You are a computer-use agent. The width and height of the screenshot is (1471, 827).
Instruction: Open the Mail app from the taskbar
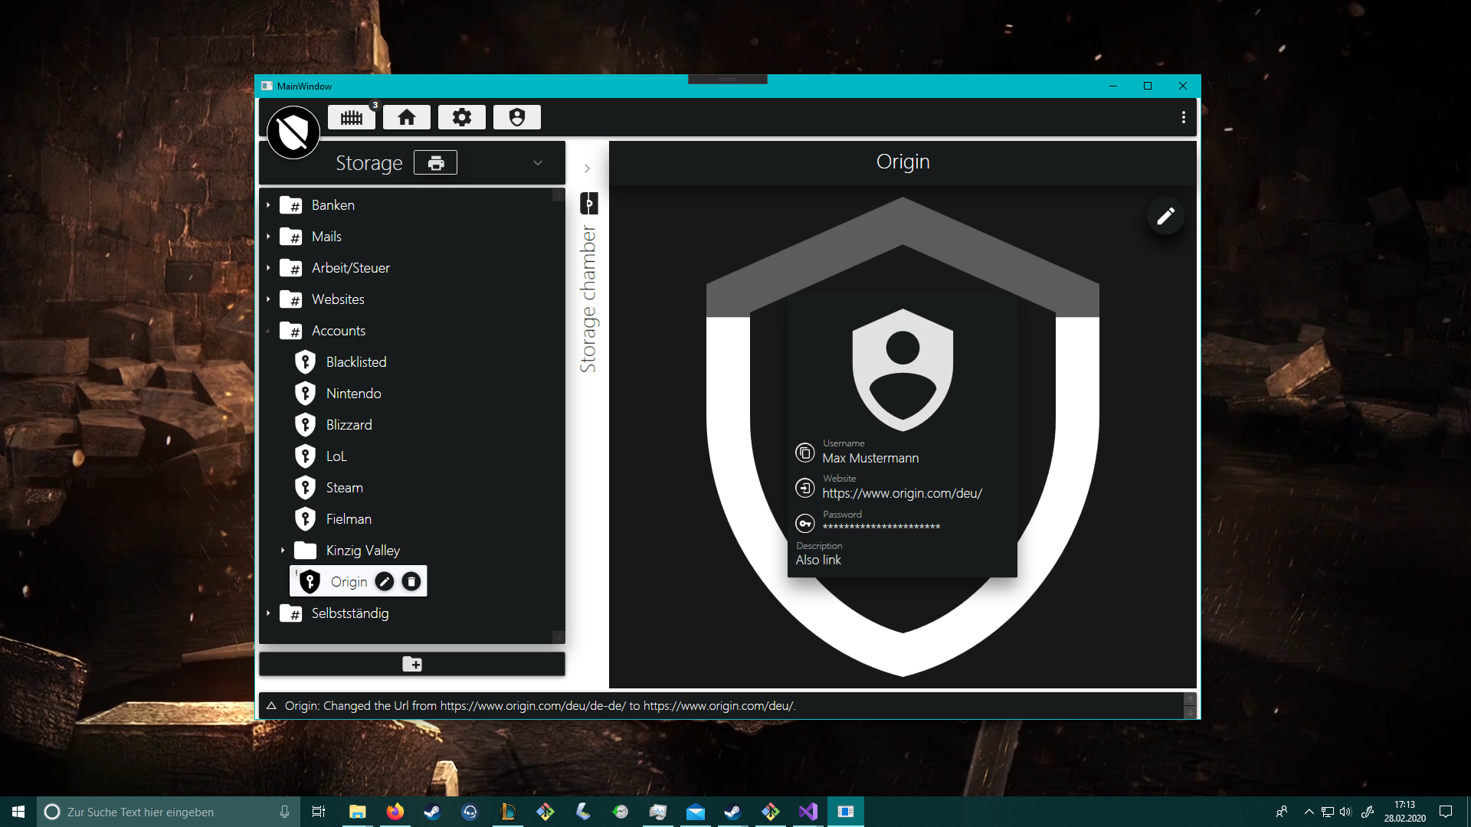[x=695, y=812]
